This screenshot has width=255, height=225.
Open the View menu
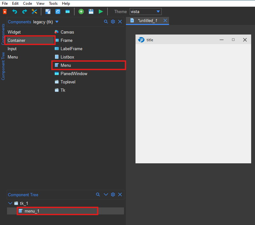[x=40, y=4]
